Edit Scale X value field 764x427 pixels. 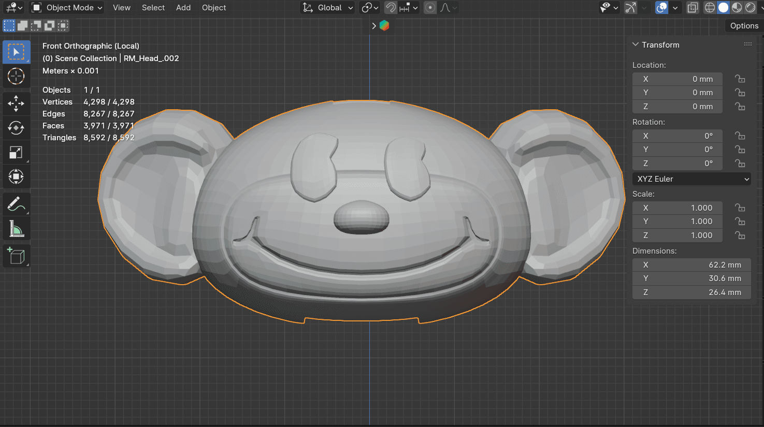click(x=677, y=208)
